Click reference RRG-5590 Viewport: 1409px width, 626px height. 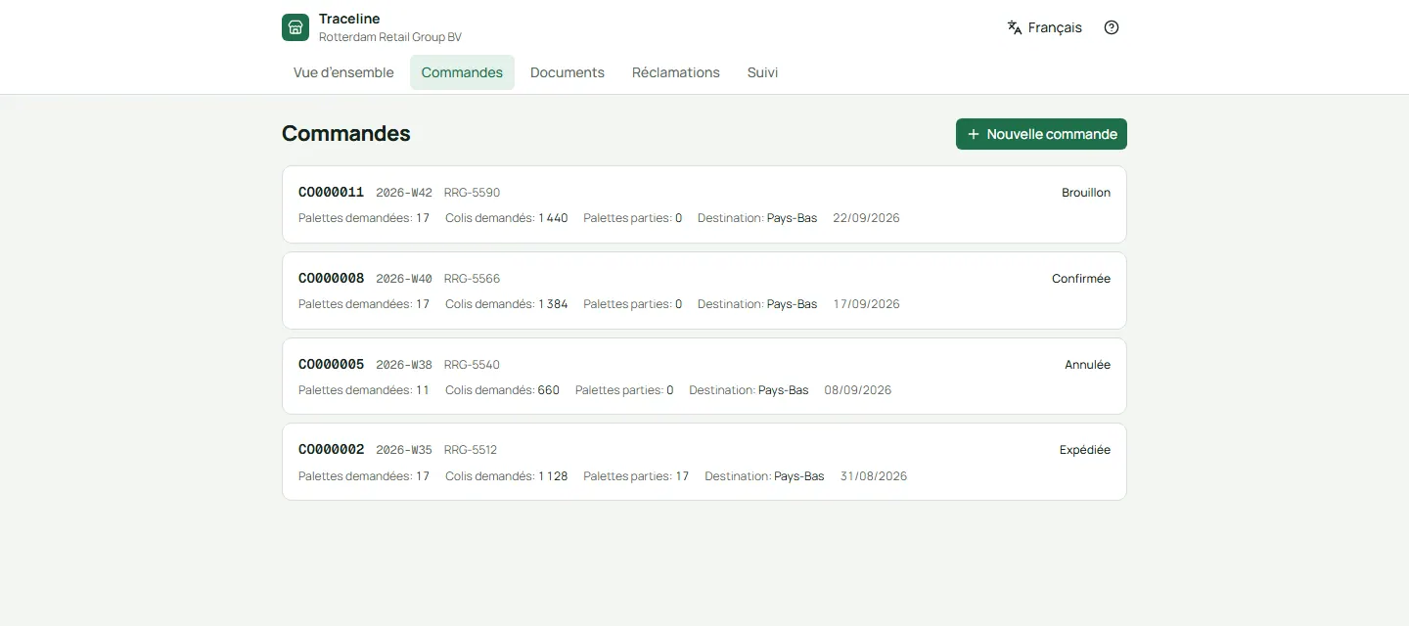click(x=472, y=193)
